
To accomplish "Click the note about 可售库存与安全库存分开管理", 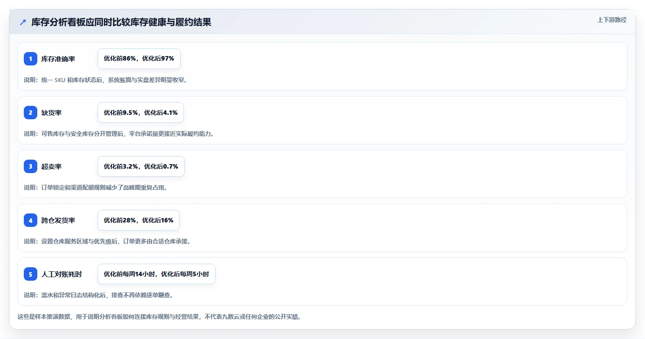I will pyautogui.click(x=119, y=134).
